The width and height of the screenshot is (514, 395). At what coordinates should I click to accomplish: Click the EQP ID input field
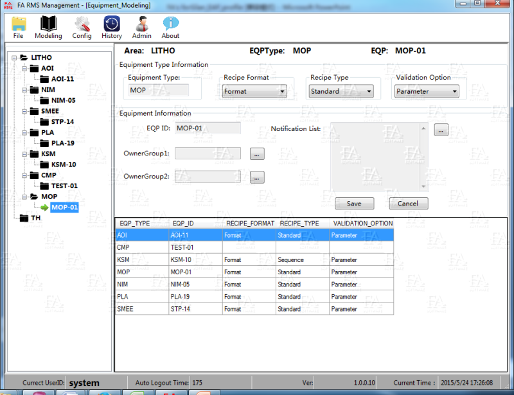[208, 128]
